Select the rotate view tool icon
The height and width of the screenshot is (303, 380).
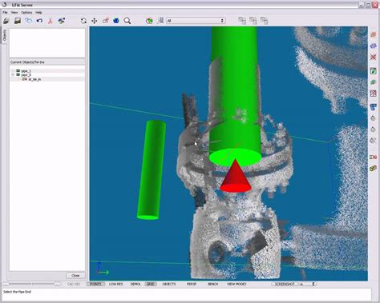coord(83,21)
